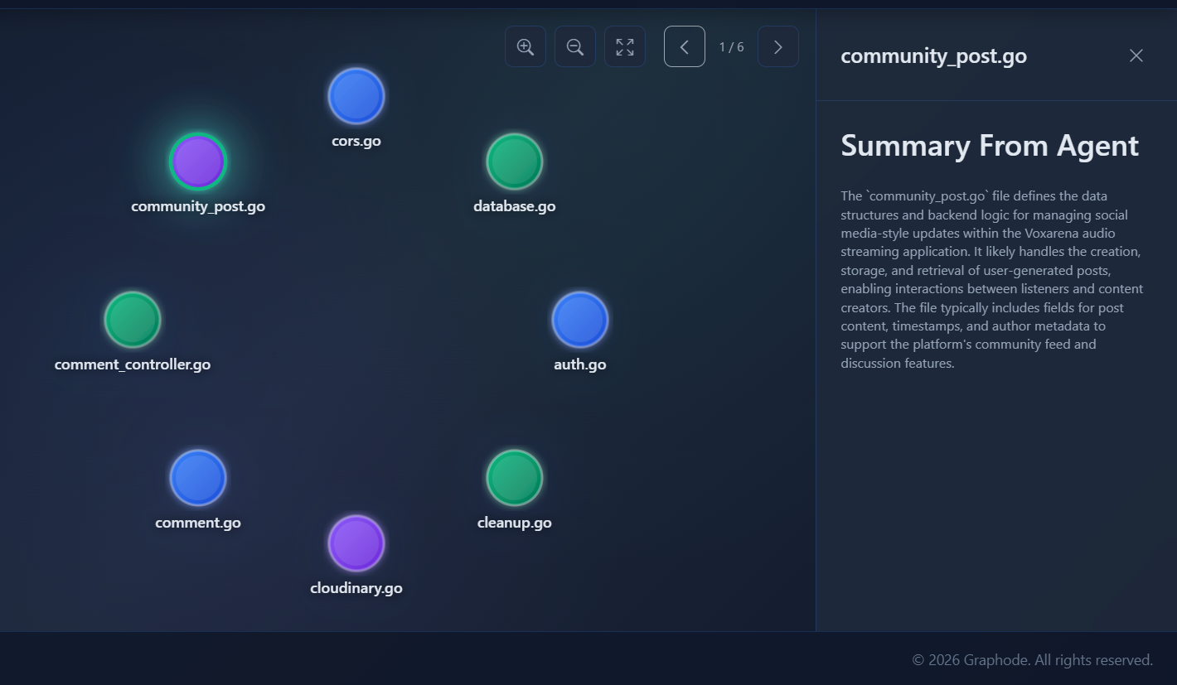Click the Graphode copyright footer text

[x=1032, y=659]
